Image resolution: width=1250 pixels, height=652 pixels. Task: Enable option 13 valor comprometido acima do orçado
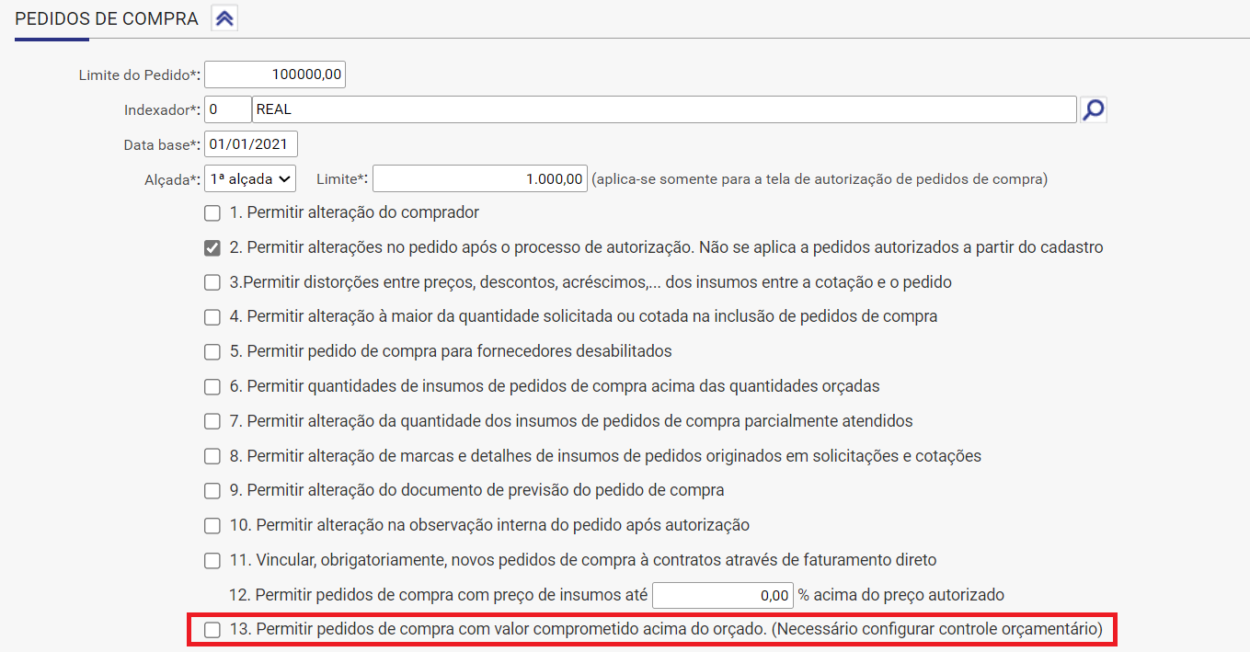click(x=212, y=630)
